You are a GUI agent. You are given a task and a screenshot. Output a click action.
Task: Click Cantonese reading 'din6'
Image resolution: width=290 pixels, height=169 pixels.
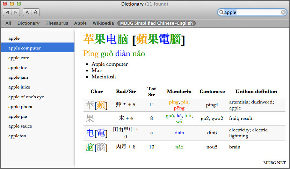click(x=212, y=133)
